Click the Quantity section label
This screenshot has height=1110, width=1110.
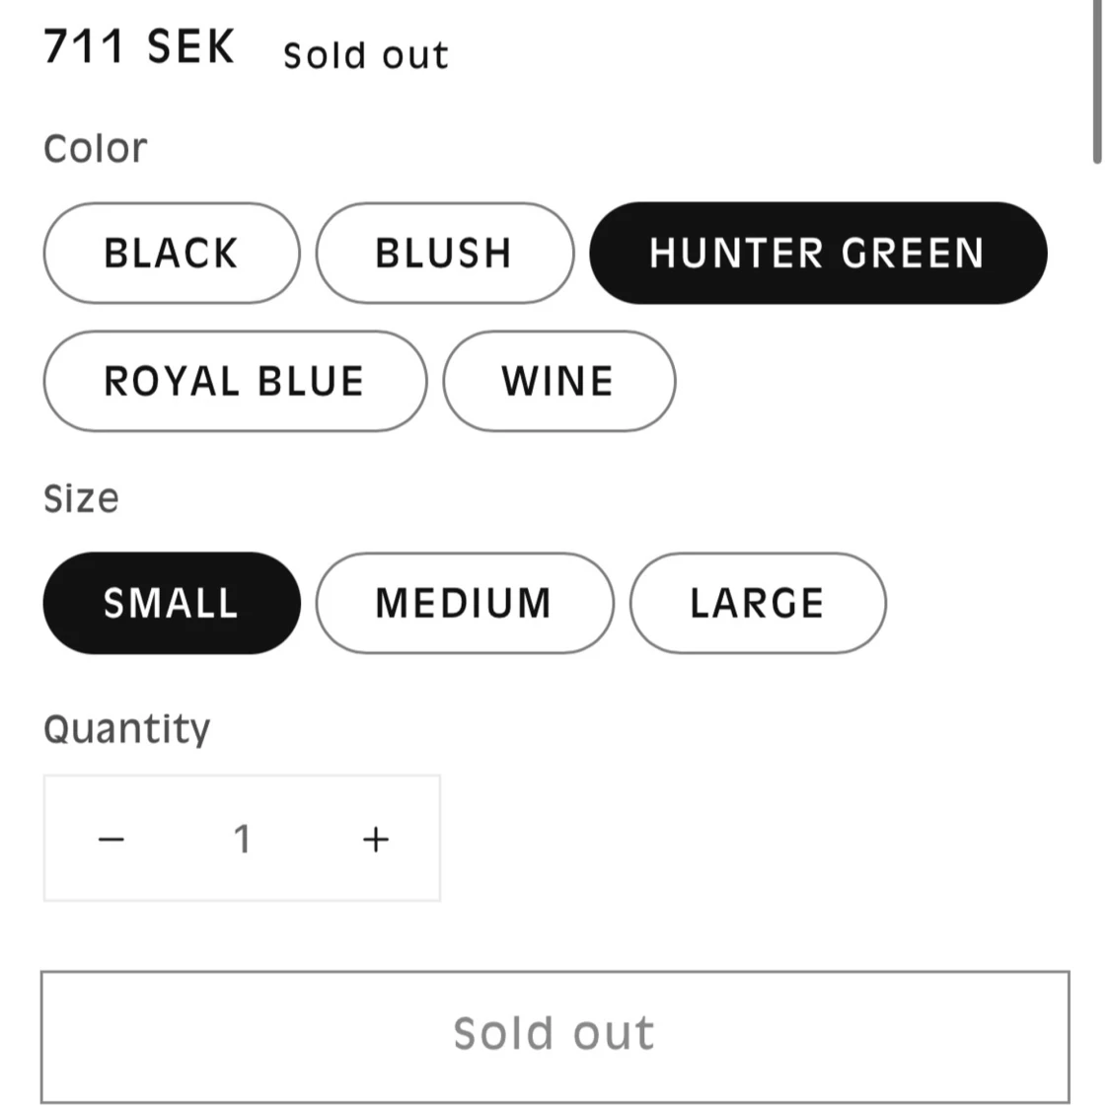126,729
